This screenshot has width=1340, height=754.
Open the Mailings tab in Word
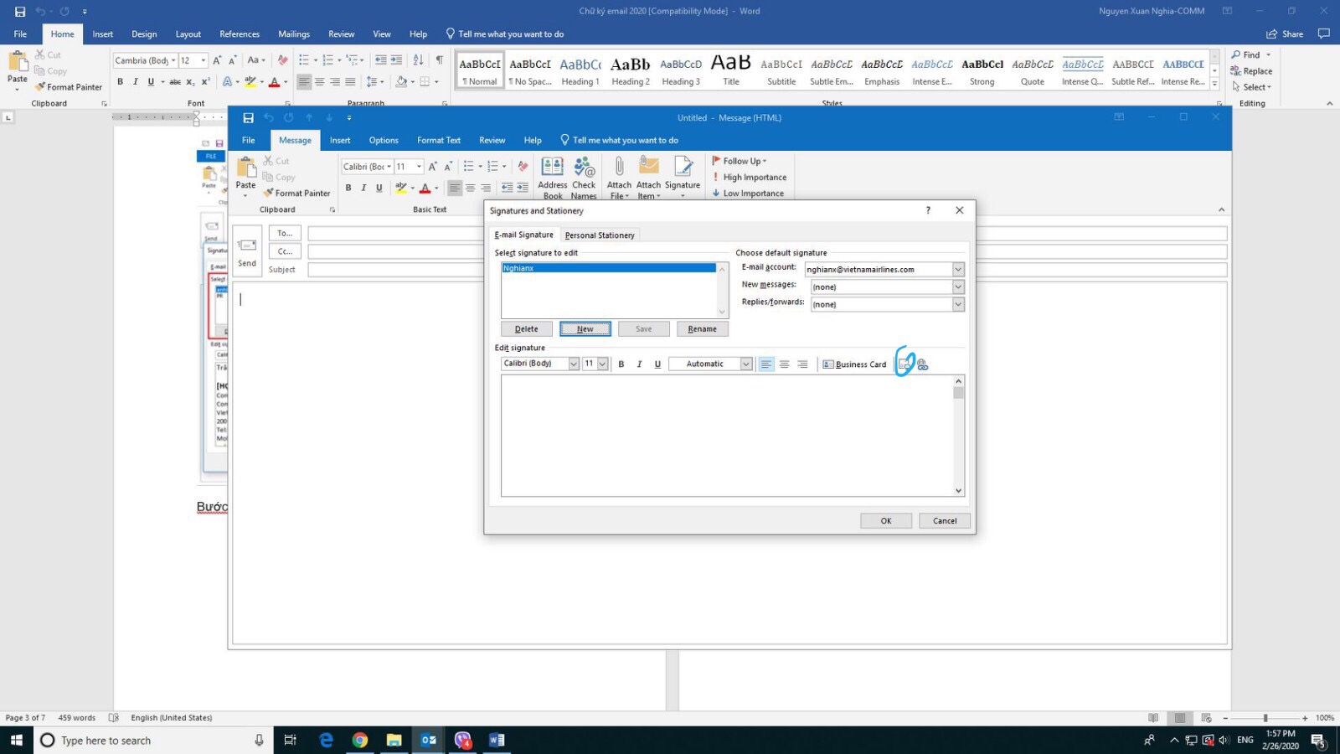(x=294, y=34)
